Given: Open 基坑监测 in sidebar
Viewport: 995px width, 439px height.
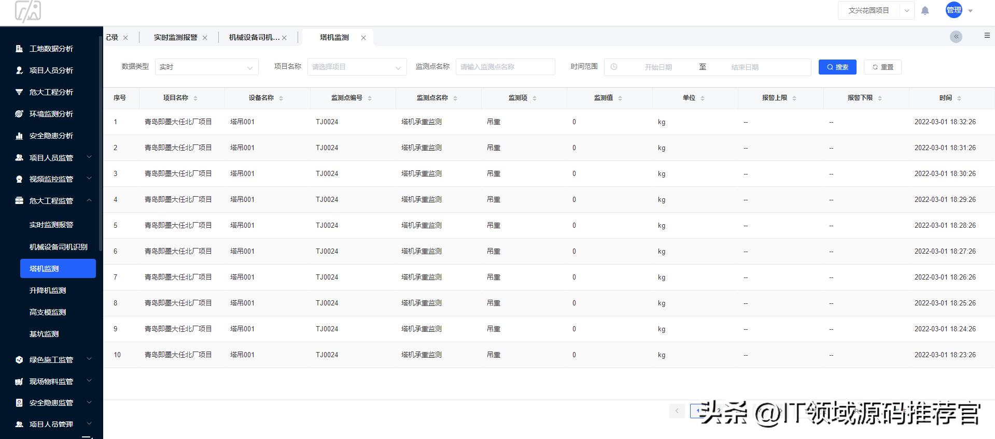Looking at the screenshot, I should point(44,334).
